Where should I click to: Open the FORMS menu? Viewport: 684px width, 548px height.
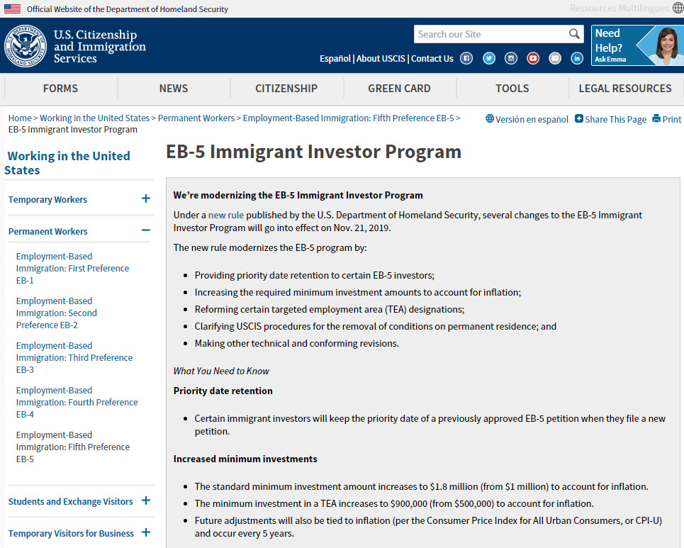click(60, 89)
